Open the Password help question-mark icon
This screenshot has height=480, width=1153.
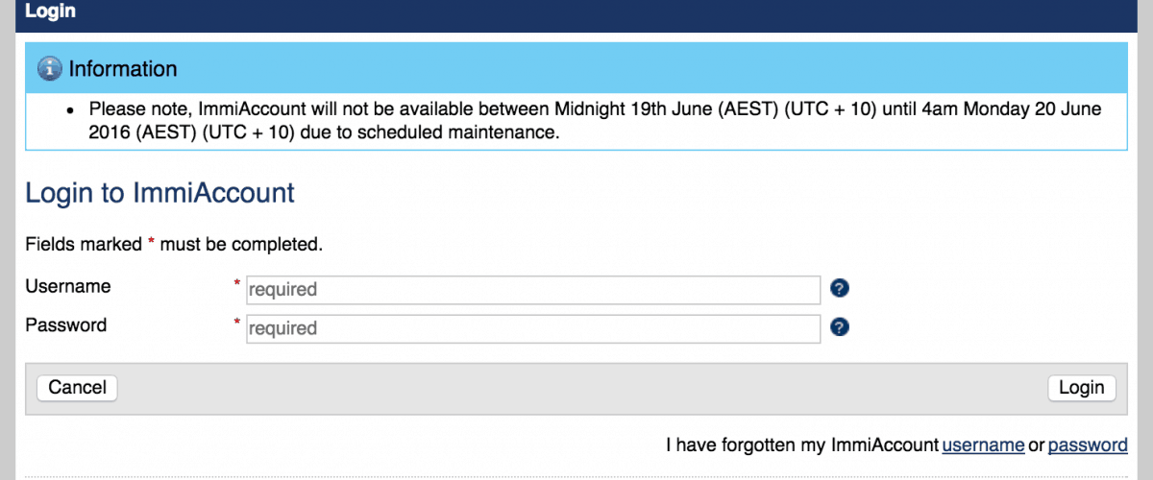(839, 327)
